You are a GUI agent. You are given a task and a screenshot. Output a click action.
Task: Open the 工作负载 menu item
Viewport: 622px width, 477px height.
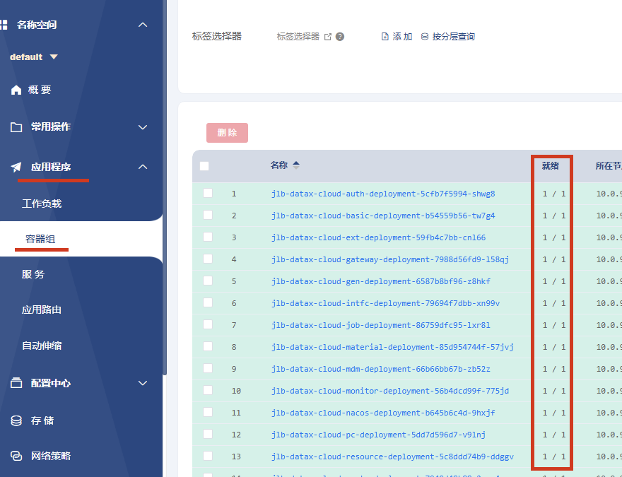coord(42,204)
